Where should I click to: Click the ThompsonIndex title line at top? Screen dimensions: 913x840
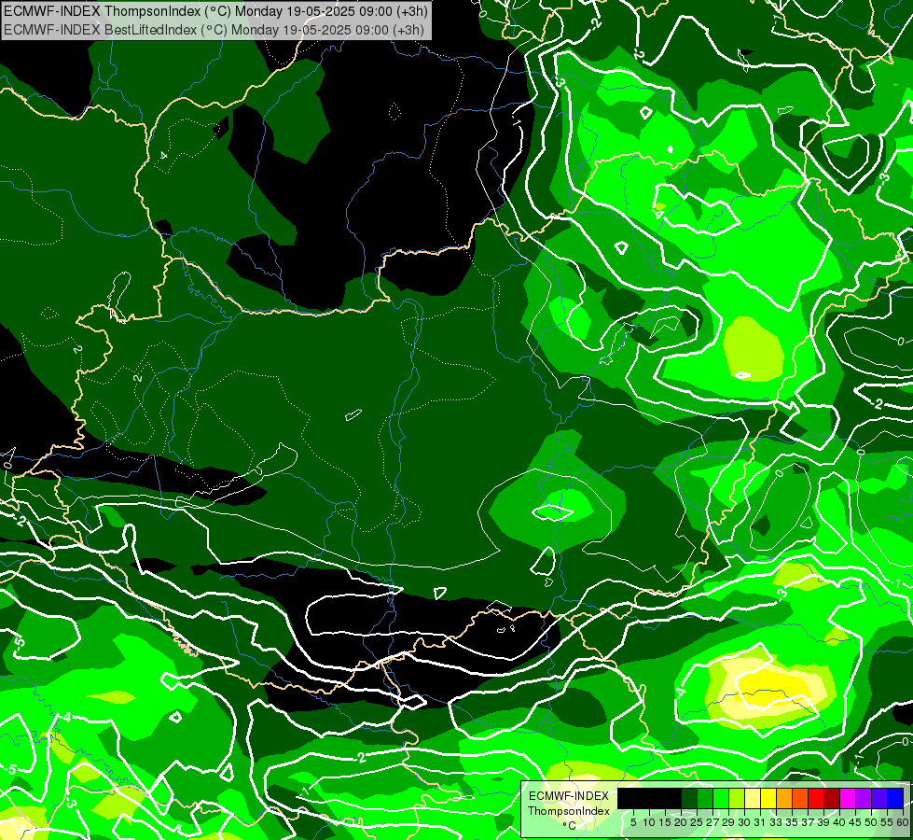215,10
